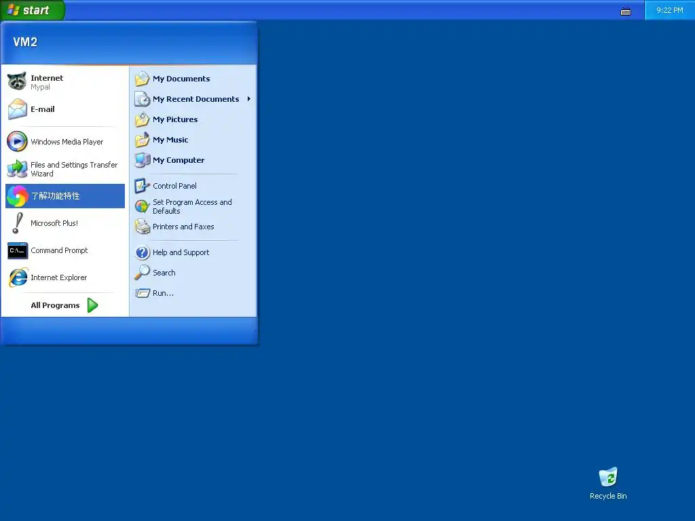The width and height of the screenshot is (695, 521).
Task: Click the Search magnifying glass icon
Action: [142, 273]
